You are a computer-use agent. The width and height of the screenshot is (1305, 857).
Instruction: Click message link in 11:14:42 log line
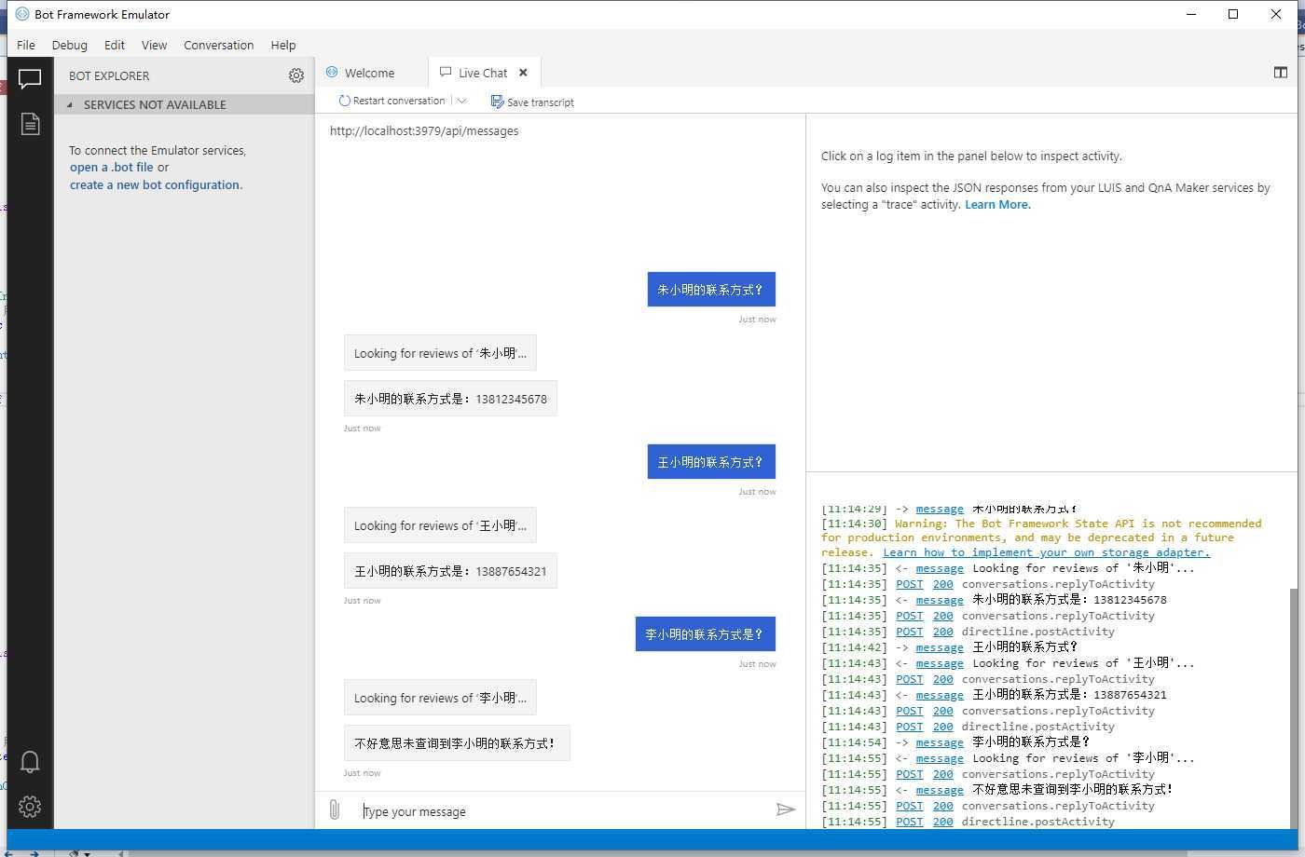click(x=940, y=647)
